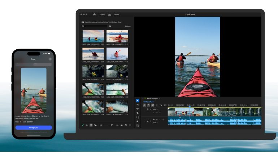Click the new bin folder icon
Image resolution: width=278 pixels, height=156 pixels.
coord(121,125)
